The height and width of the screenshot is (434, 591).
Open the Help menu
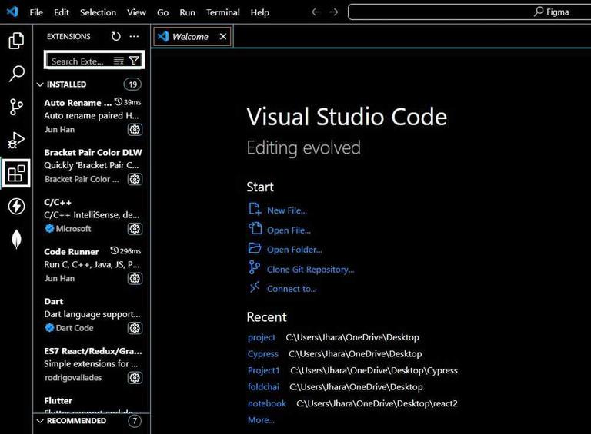pos(259,12)
